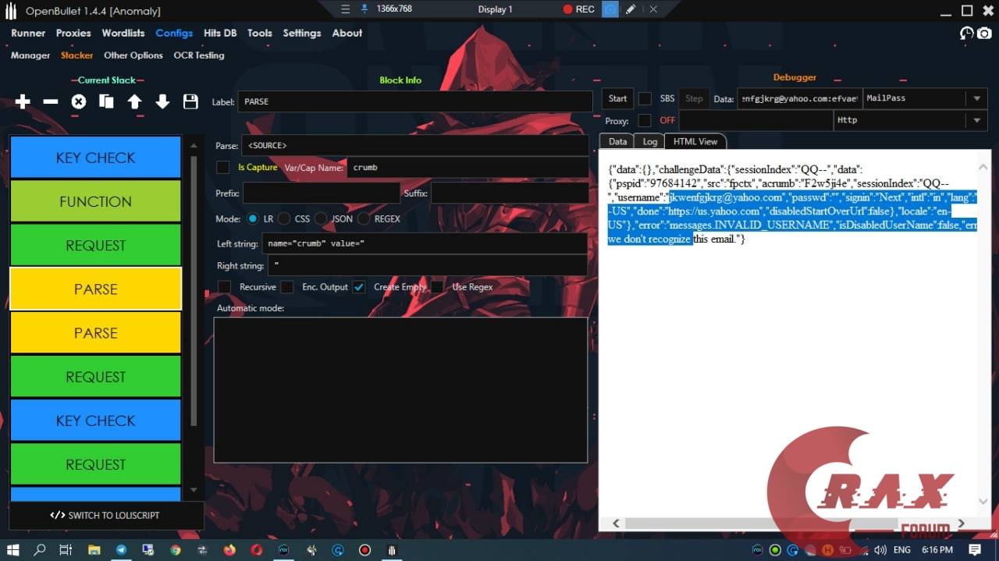This screenshot has height=561, width=999.
Task: Open Task View in the taskbar
Action: 66,550
